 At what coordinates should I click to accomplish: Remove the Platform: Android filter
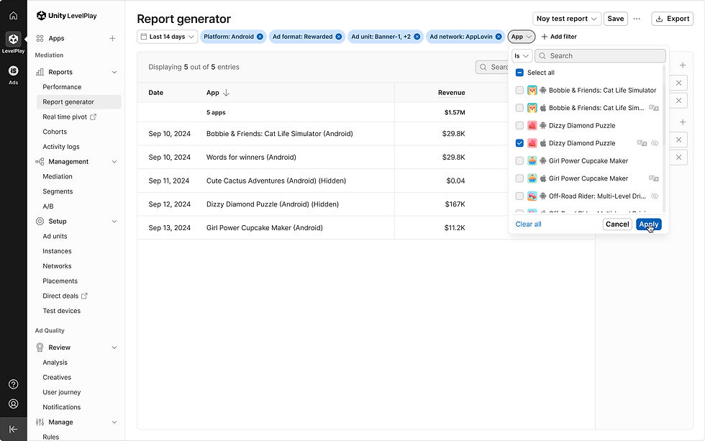[x=260, y=37]
